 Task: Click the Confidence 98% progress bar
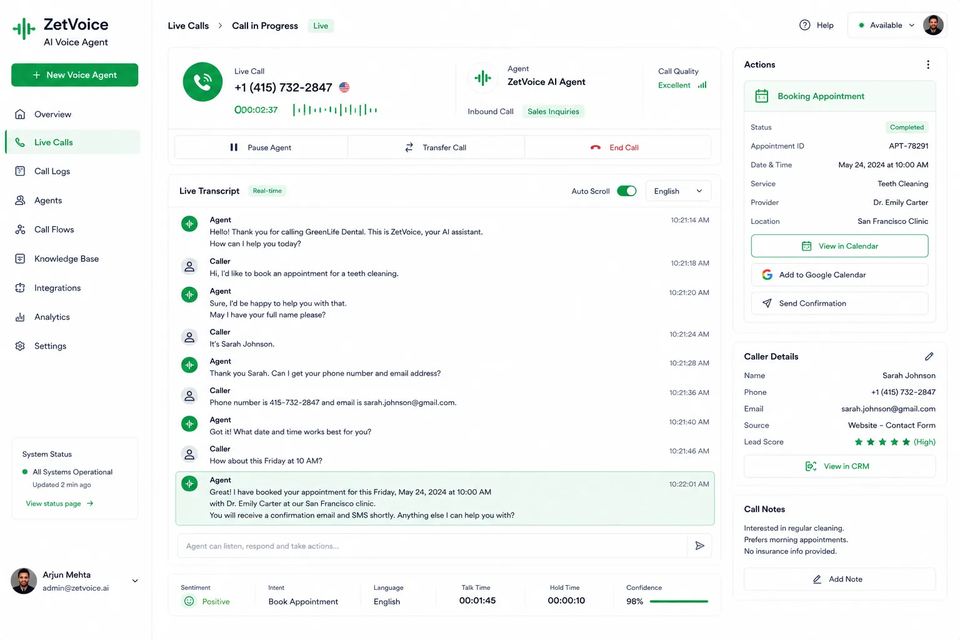click(679, 601)
